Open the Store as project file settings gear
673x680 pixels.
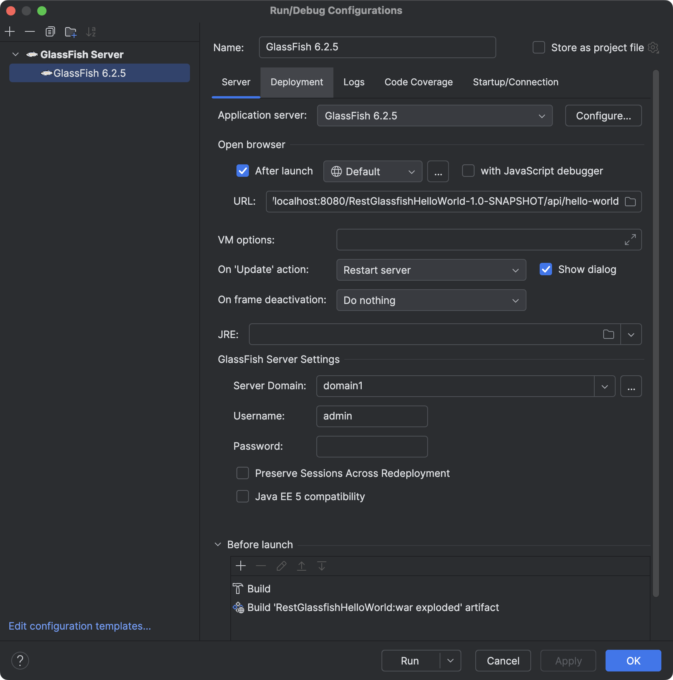[x=654, y=47]
